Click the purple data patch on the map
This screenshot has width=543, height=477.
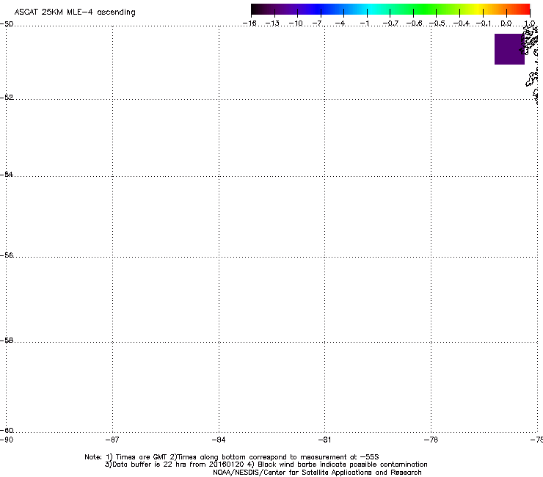coord(509,49)
